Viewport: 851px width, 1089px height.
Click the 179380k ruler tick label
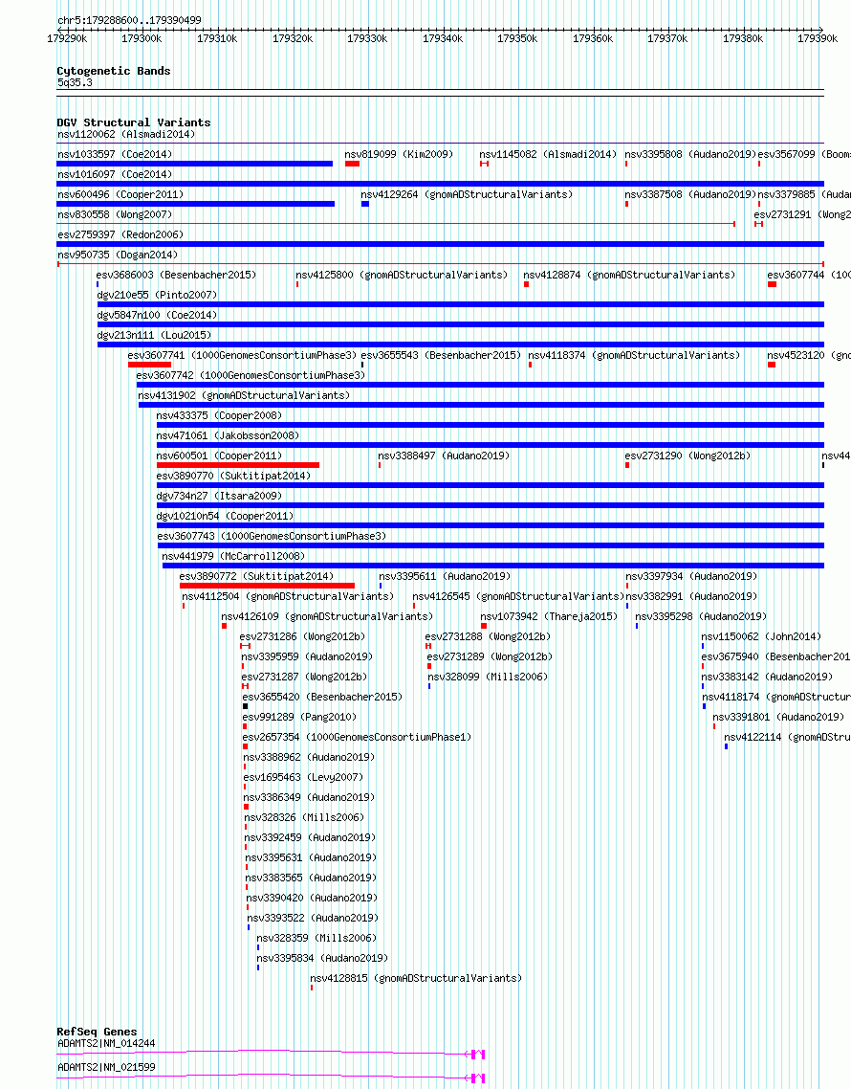743,39
